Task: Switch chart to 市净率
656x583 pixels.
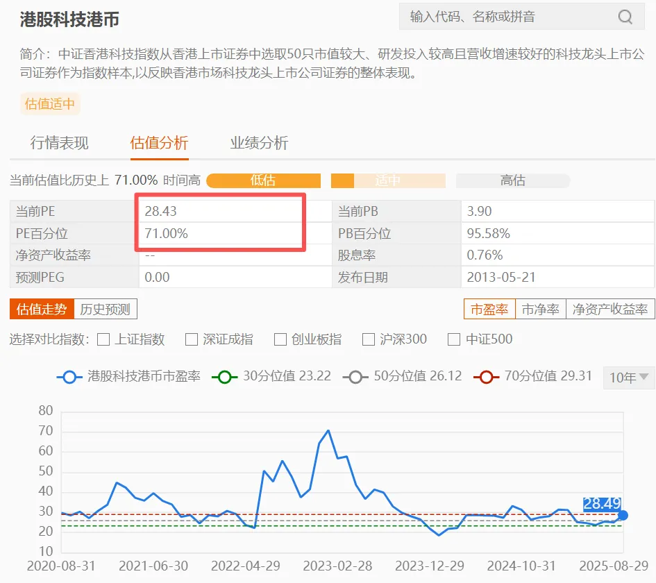Action: pos(540,310)
